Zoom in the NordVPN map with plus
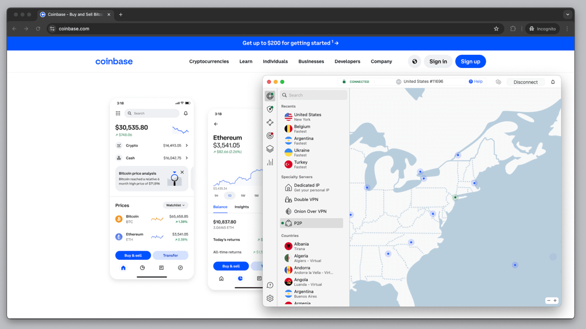586x329 pixels. (555, 300)
